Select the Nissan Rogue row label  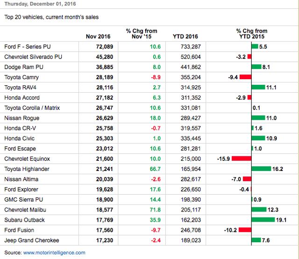22,118
